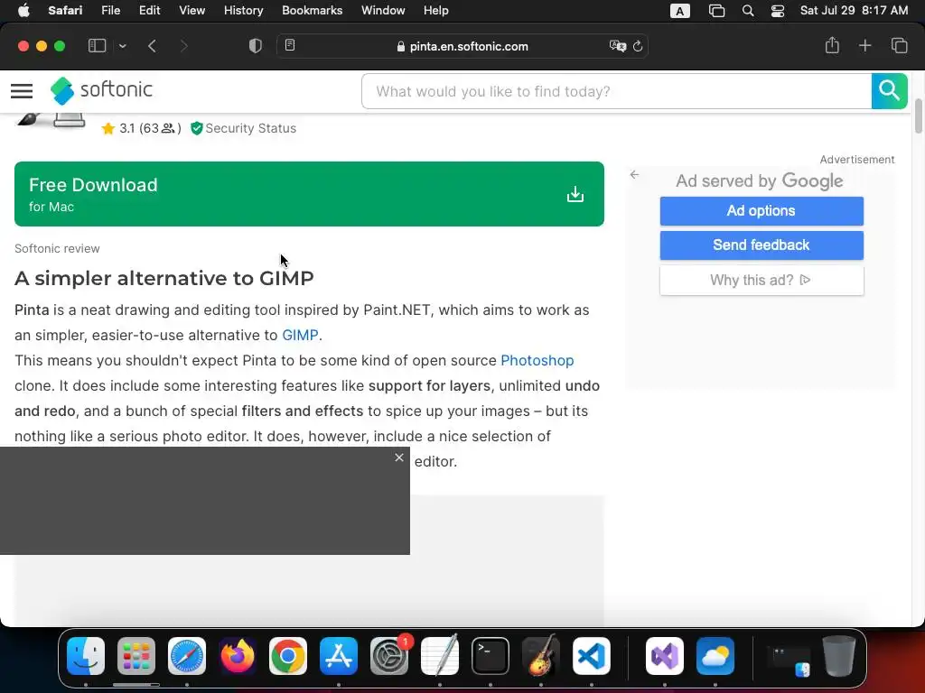Open GarageBand from the Dock

(x=541, y=656)
